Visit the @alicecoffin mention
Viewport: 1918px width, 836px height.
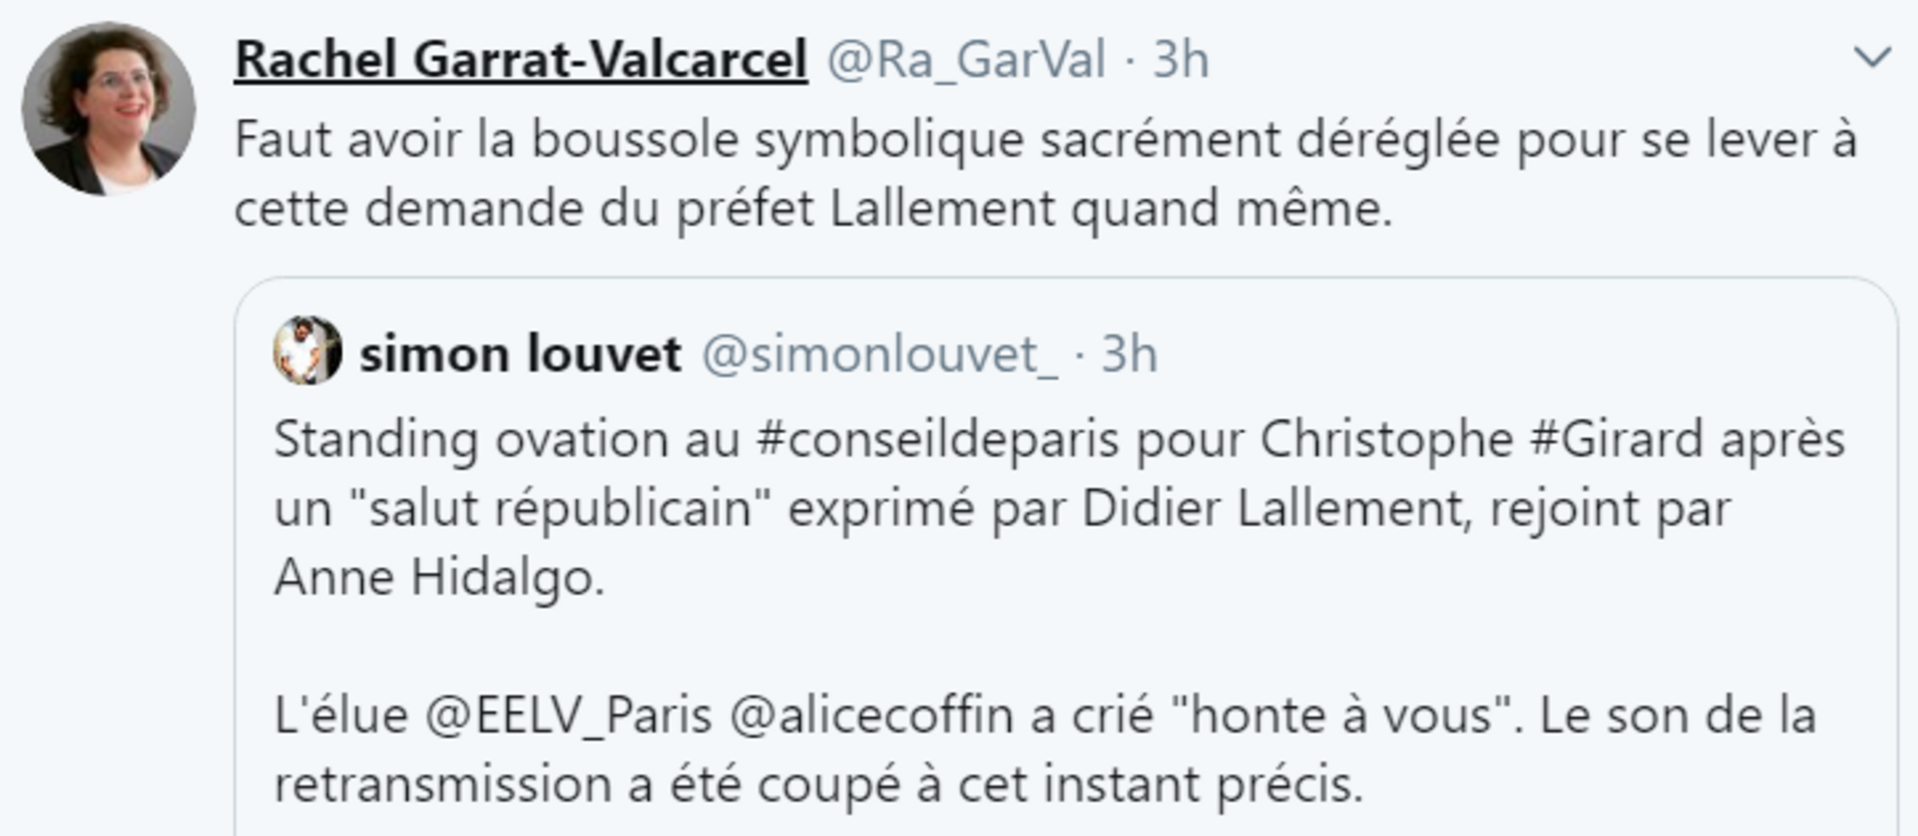click(870, 716)
